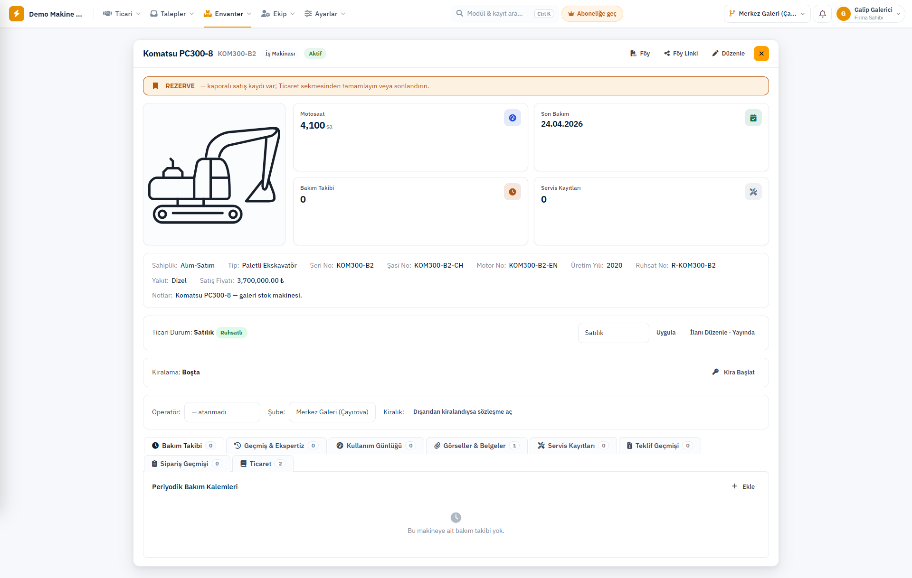
Task: Open the Şube Merkez Galeri (Çayırova) dropdown
Action: (332, 412)
